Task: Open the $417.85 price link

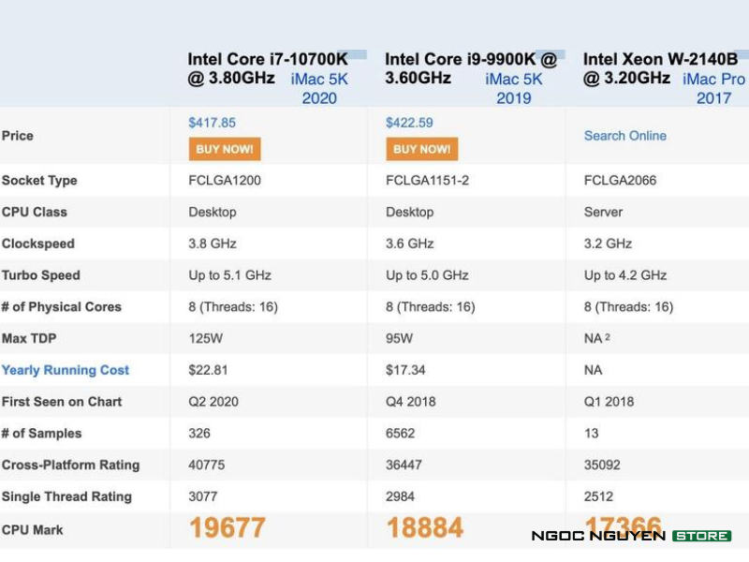Action: [212, 122]
